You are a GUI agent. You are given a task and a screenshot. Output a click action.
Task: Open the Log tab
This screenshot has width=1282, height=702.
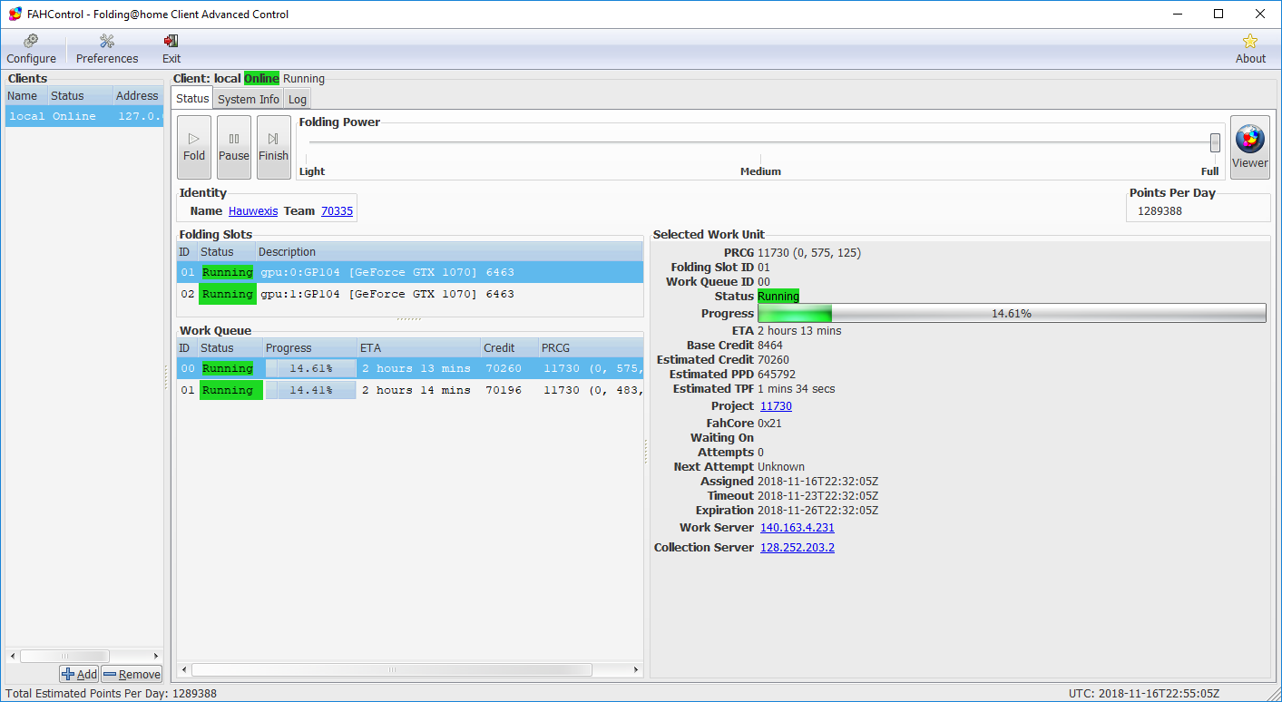298,99
